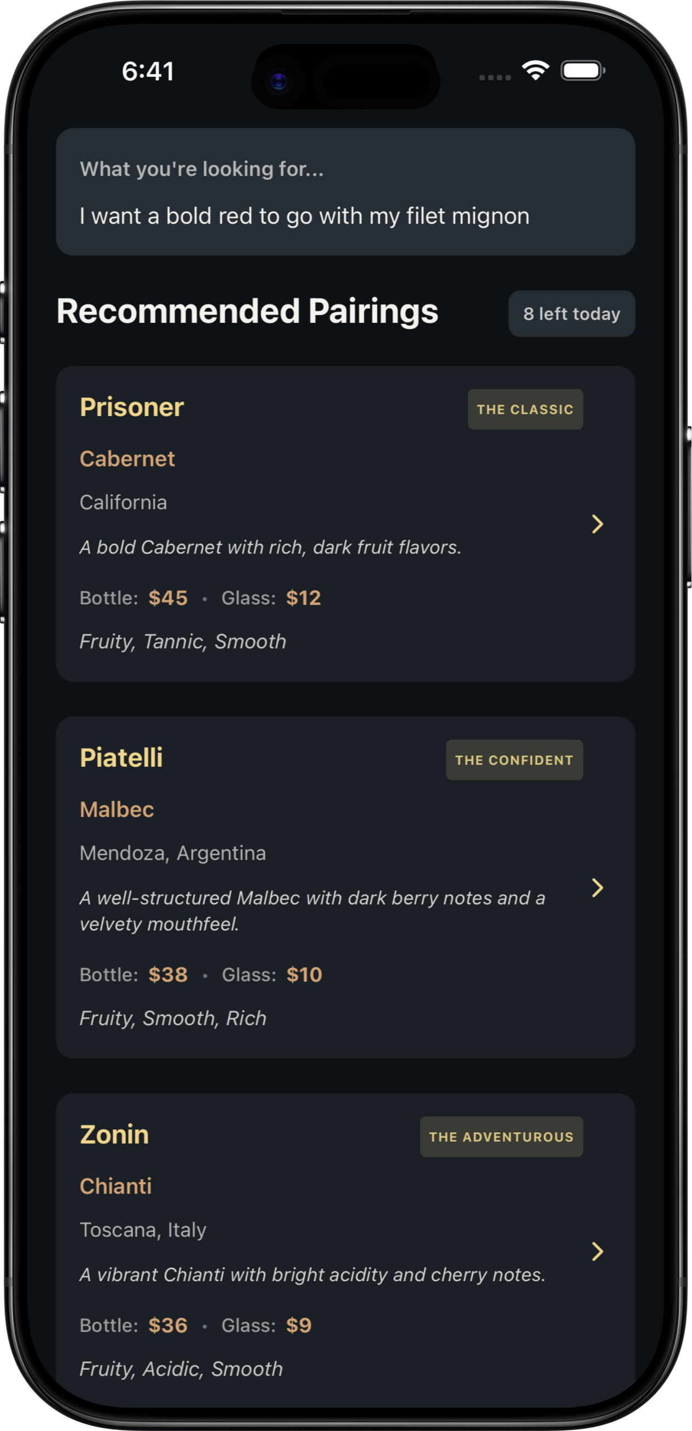Screen dimensions: 692x1431
Task: Tap the Recommended Pairings heading
Action: 247,311
